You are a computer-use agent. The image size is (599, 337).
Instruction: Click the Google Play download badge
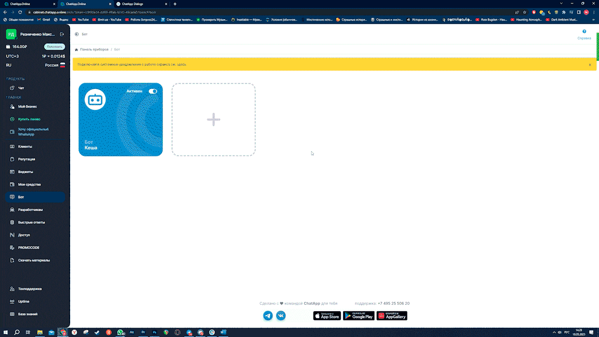coord(358,316)
